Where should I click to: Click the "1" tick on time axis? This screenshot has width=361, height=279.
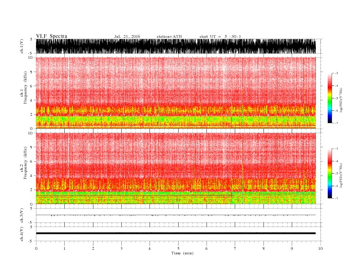tap(64, 248)
